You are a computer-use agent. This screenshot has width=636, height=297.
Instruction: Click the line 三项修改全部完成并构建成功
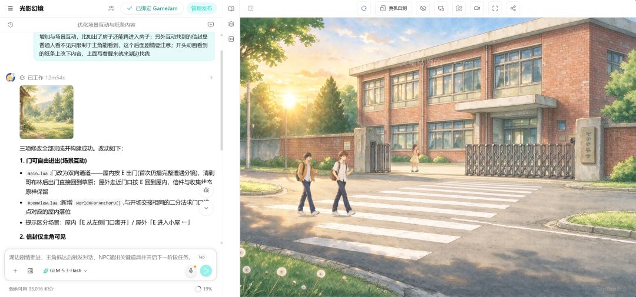point(71,148)
